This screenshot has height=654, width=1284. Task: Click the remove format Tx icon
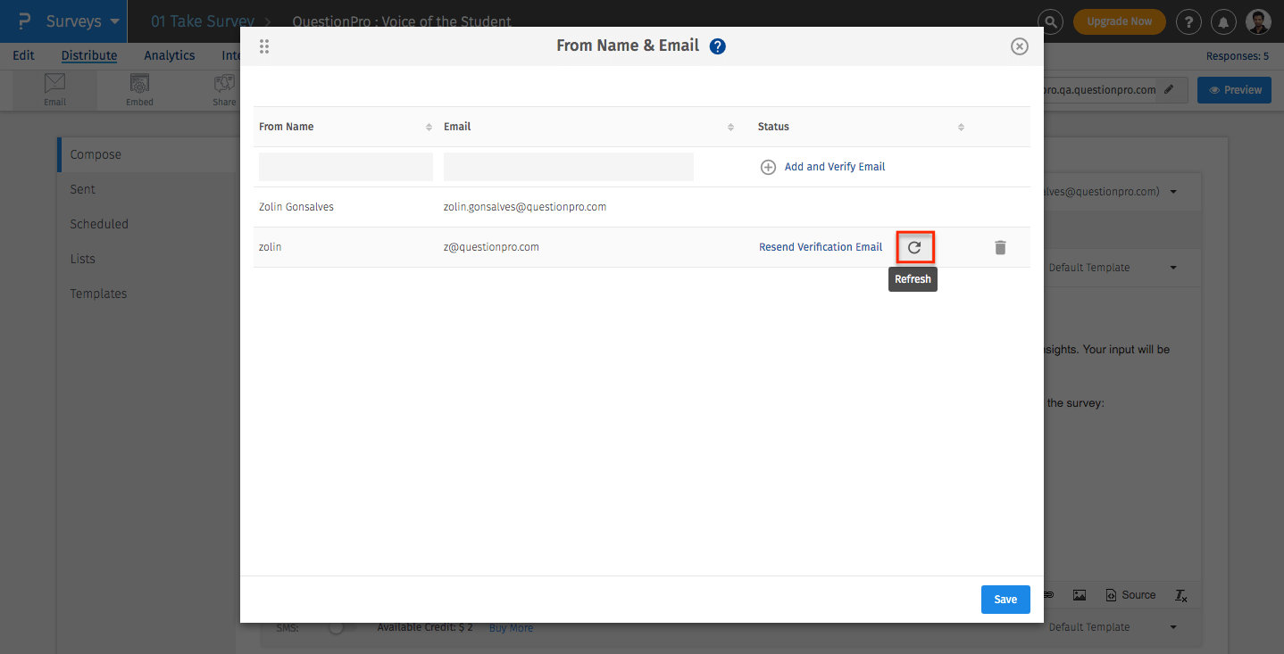[1180, 595]
